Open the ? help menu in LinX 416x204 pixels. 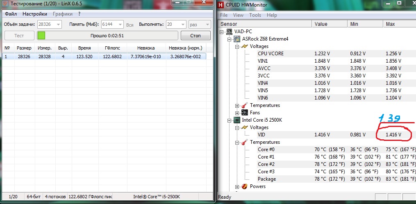coord(80,14)
